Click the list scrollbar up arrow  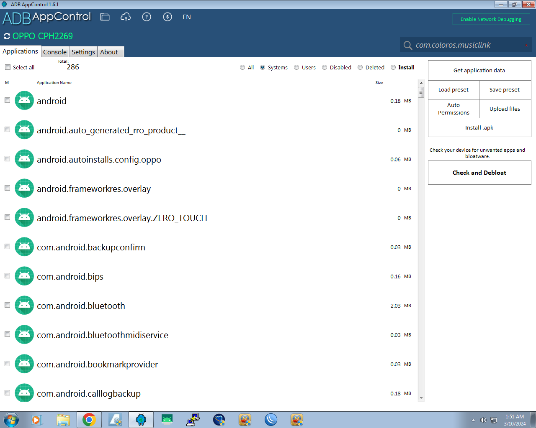pyautogui.click(x=421, y=83)
